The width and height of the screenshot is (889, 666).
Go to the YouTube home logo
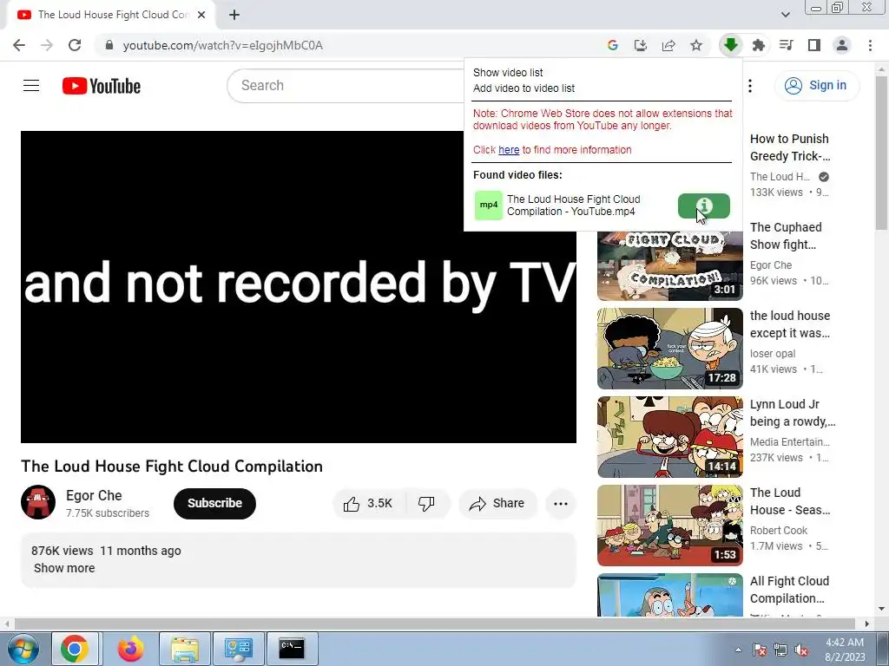click(x=102, y=86)
